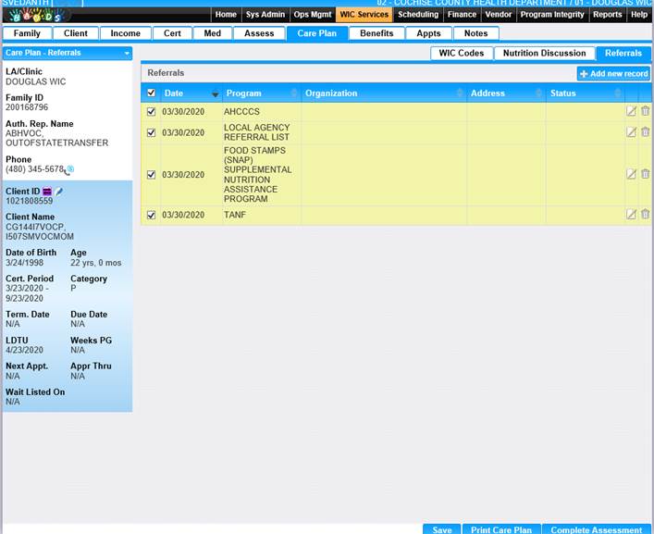The height and width of the screenshot is (534, 654).
Task: Uncheck the TANF row checkbox
Action: (152, 215)
